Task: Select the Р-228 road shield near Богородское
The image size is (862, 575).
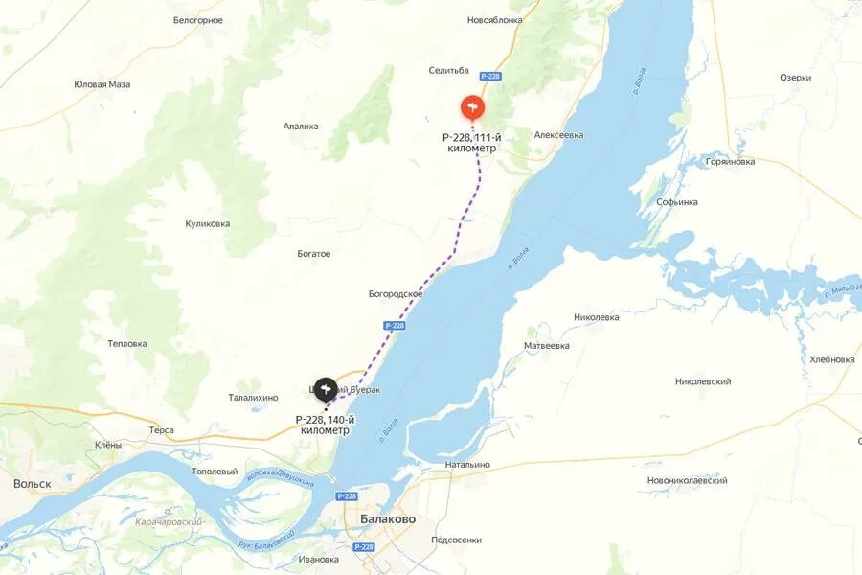Action: [395, 326]
